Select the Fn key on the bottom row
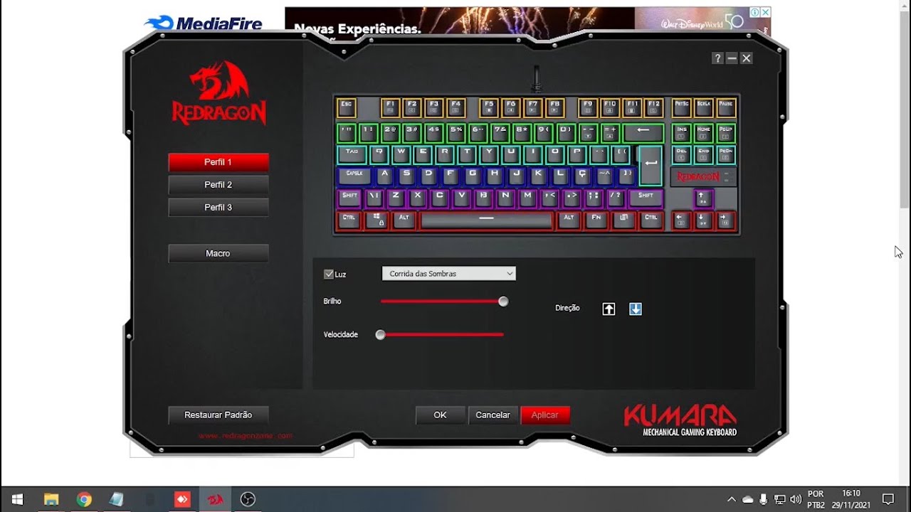The image size is (911, 512). point(596,220)
